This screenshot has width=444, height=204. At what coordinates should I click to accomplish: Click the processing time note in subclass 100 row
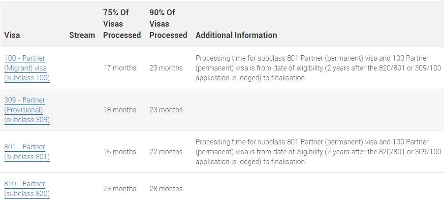click(x=318, y=68)
